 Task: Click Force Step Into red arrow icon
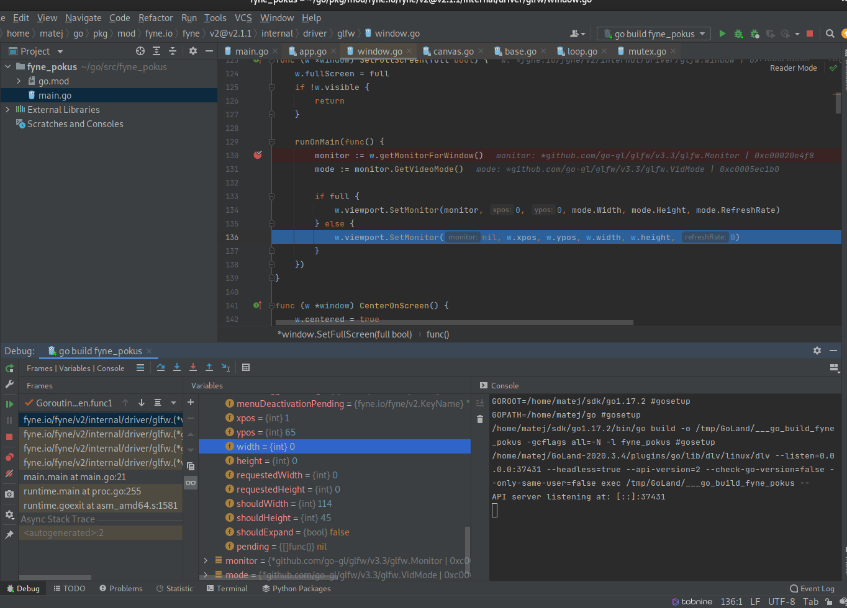[x=193, y=367]
